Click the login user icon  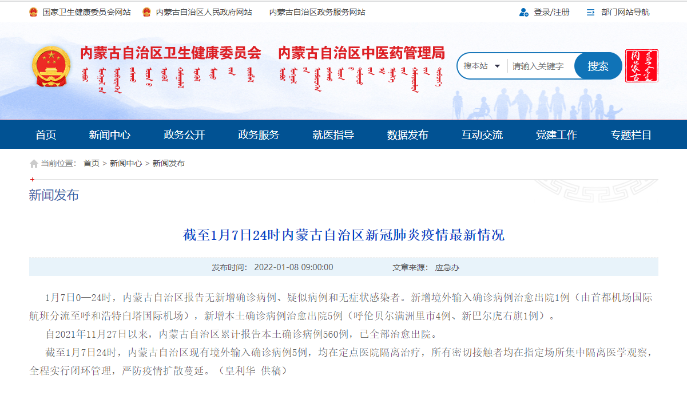click(523, 12)
